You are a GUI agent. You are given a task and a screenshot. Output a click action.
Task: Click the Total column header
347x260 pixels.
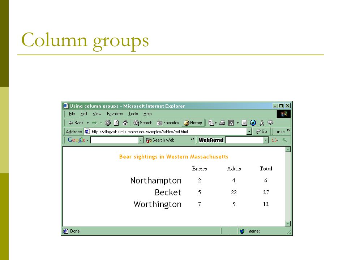pos(266,169)
